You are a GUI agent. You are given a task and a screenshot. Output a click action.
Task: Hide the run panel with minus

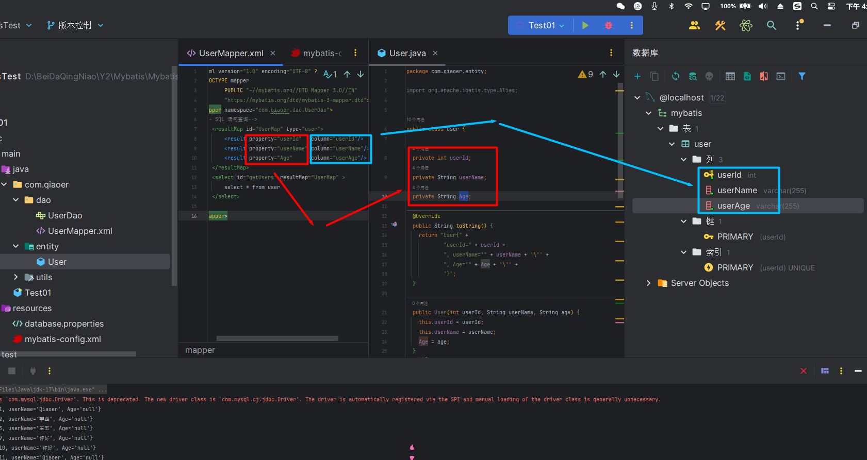click(x=858, y=371)
